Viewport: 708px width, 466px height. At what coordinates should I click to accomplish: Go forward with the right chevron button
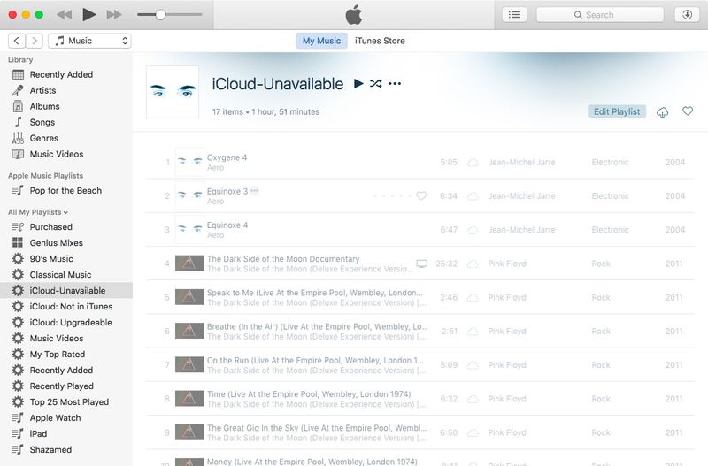[x=35, y=41]
